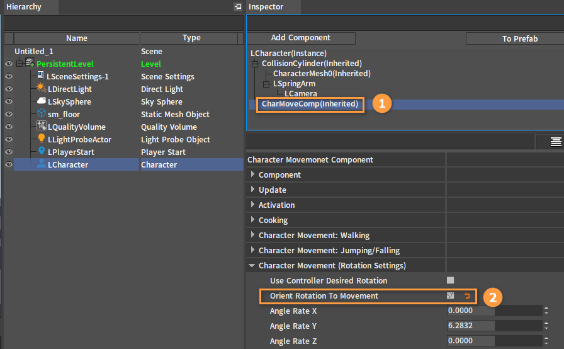Enable Use Controller Desired Rotation checkbox
The height and width of the screenshot is (349, 564).
[x=450, y=280]
